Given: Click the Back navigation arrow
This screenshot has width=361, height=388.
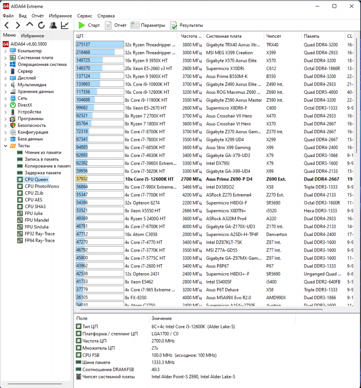Looking at the screenshot, I should (7, 25).
